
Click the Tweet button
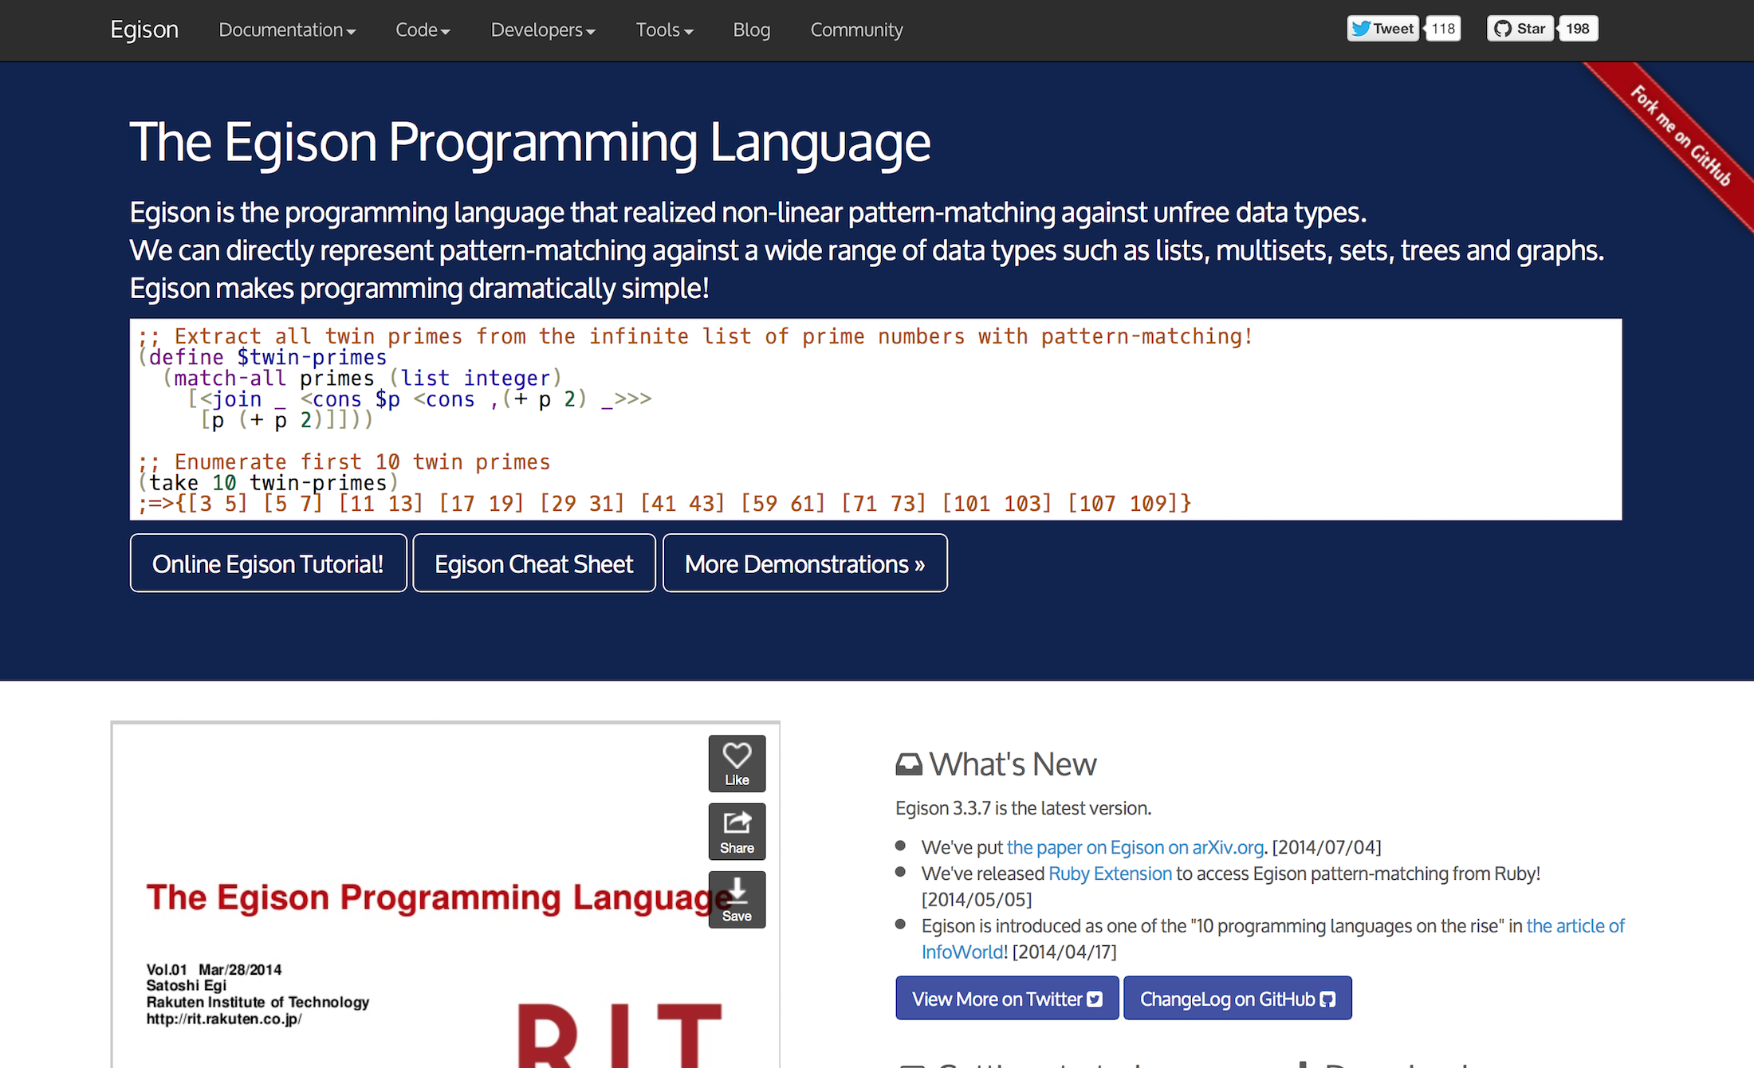tap(1383, 29)
